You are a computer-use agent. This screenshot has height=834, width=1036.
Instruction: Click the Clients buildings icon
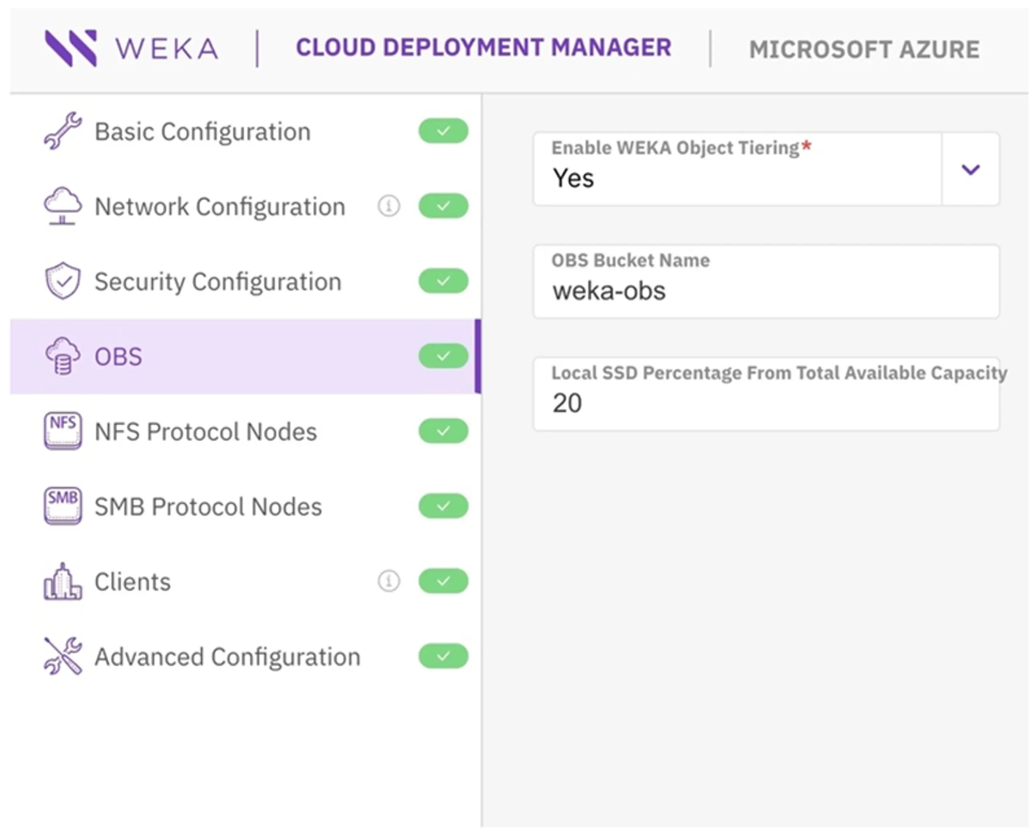62,581
